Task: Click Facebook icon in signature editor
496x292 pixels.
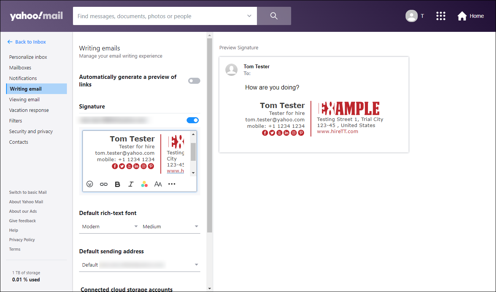Action: click(115, 166)
